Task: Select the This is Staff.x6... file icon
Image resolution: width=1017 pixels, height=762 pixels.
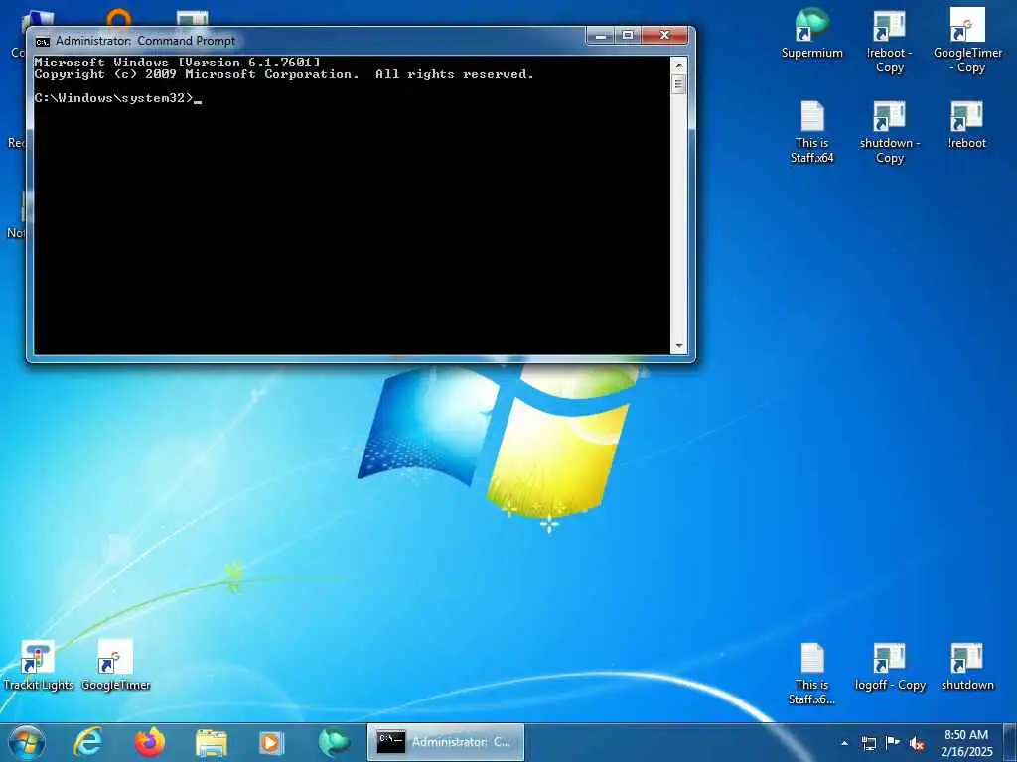Action: 812,674
